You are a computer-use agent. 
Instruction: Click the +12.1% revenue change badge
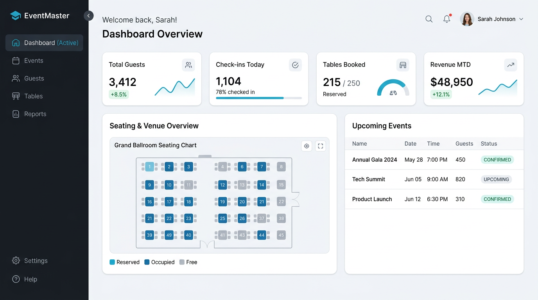coord(441,94)
